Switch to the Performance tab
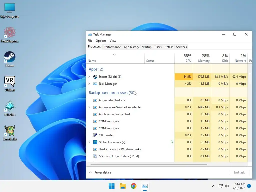 (x=112, y=47)
